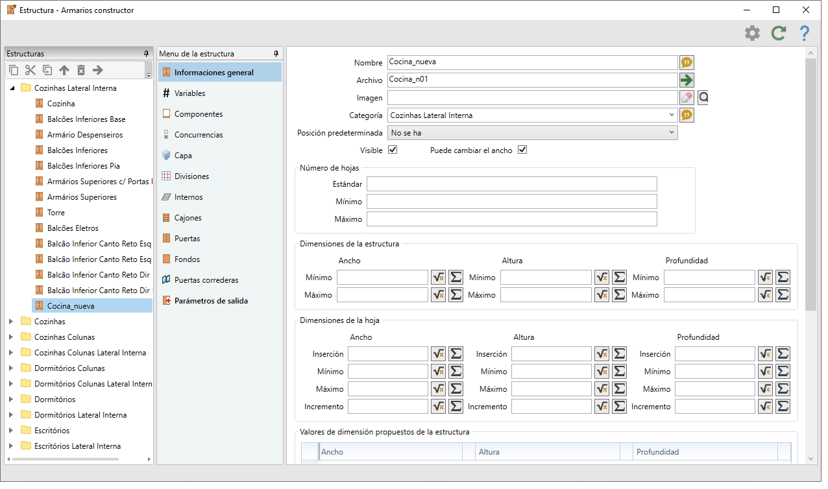This screenshot has height=489, width=828.
Task: Click the eraser icon beside Imagen field
Action: pyautogui.click(x=687, y=97)
